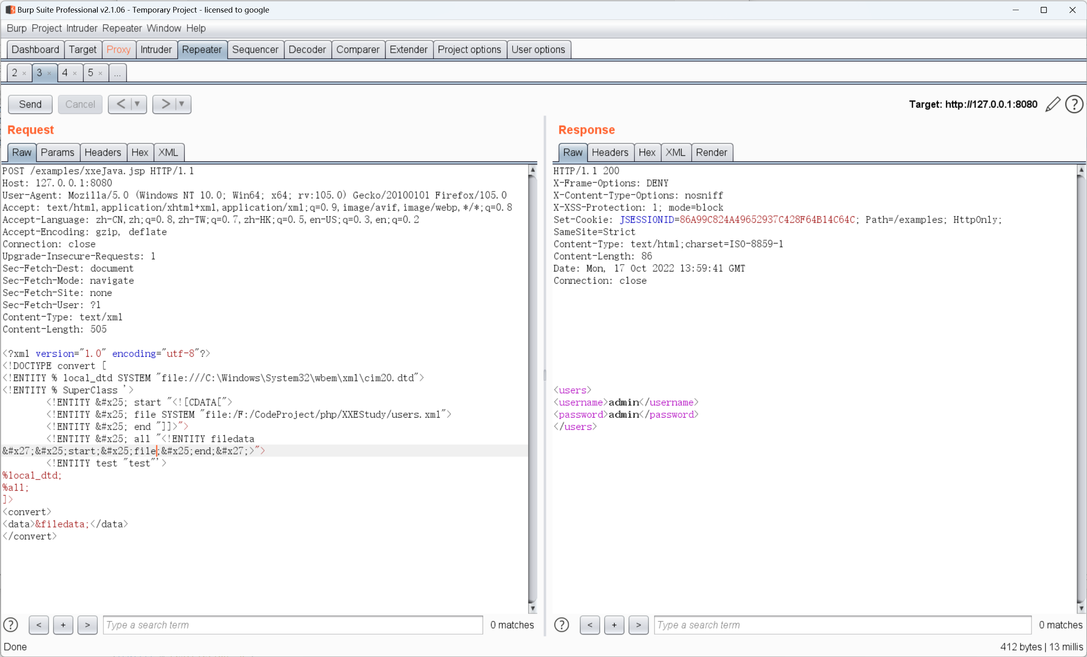Screen dimensions: 1087x657
Task: Click the JSESSIONID cookie value in response
Action: coord(768,220)
